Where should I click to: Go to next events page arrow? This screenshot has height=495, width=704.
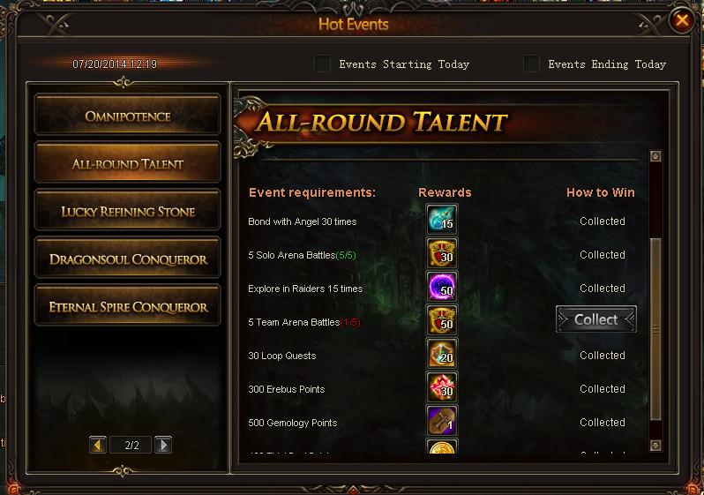click(163, 445)
